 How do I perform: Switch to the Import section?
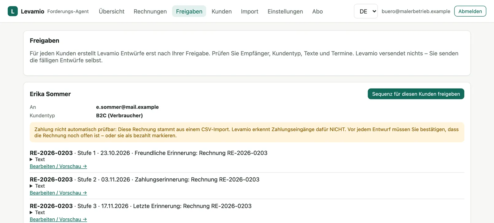click(x=249, y=11)
